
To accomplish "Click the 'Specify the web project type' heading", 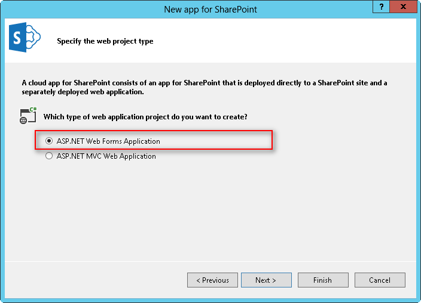I will click(x=105, y=41).
